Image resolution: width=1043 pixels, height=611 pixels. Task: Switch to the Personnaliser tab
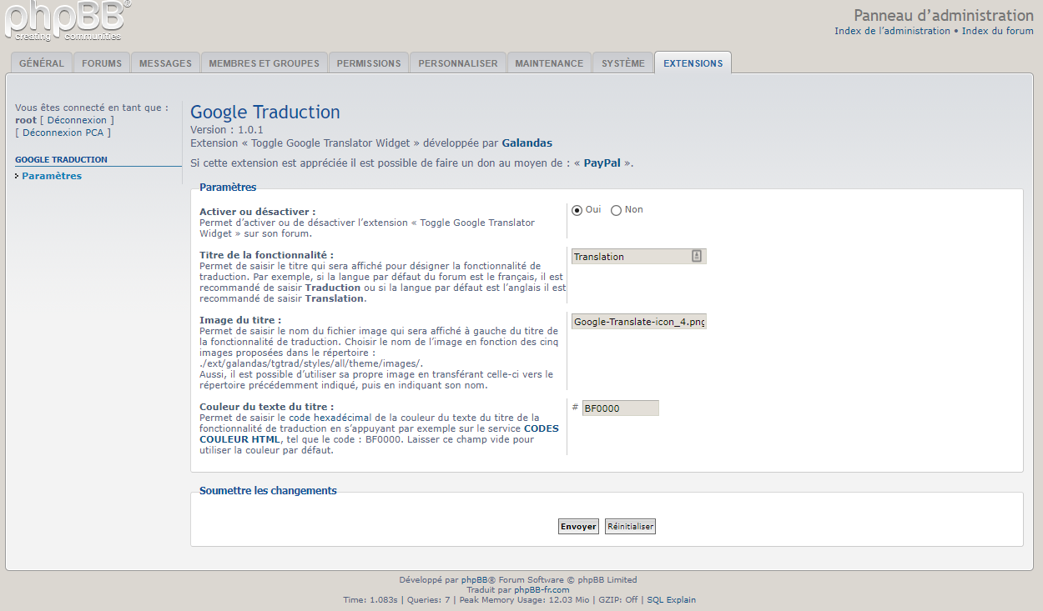click(x=458, y=63)
